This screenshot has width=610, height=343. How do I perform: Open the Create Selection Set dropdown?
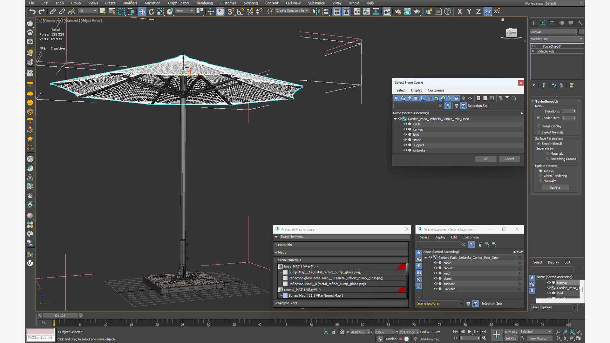292,11
